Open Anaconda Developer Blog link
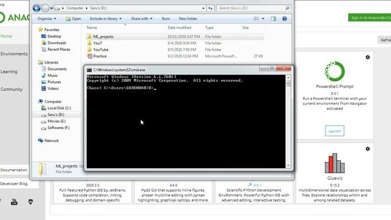The width and height of the screenshot is (391, 220). click(13, 183)
